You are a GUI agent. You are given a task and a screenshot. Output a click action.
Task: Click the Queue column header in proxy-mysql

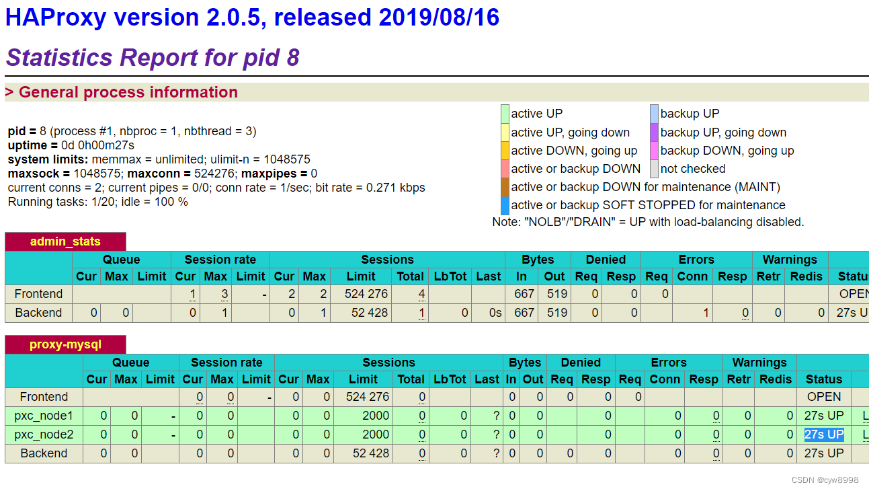(x=130, y=363)
